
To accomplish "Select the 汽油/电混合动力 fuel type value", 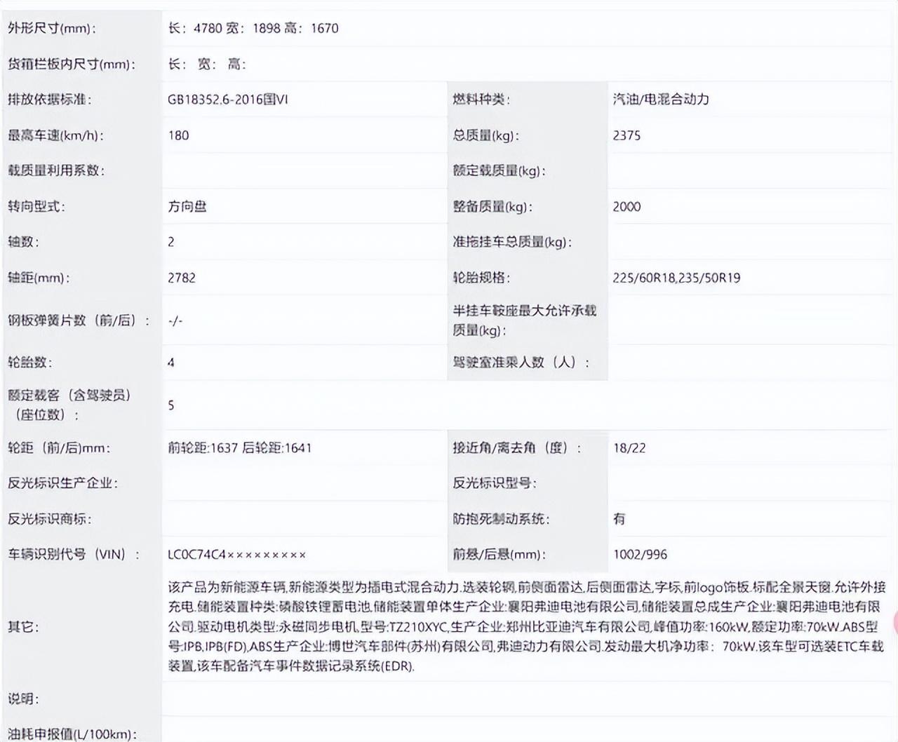I will coord(661,100).
